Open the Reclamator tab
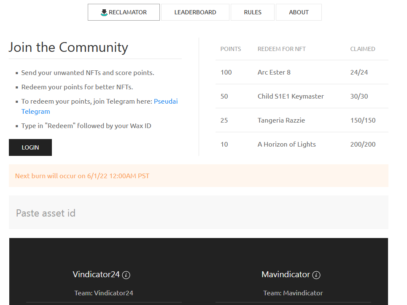This screenshot has height=305, width=407. point(124,12)
